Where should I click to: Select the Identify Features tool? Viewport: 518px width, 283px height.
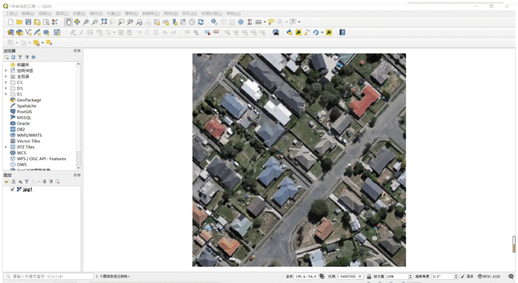(x=214, y=22)
